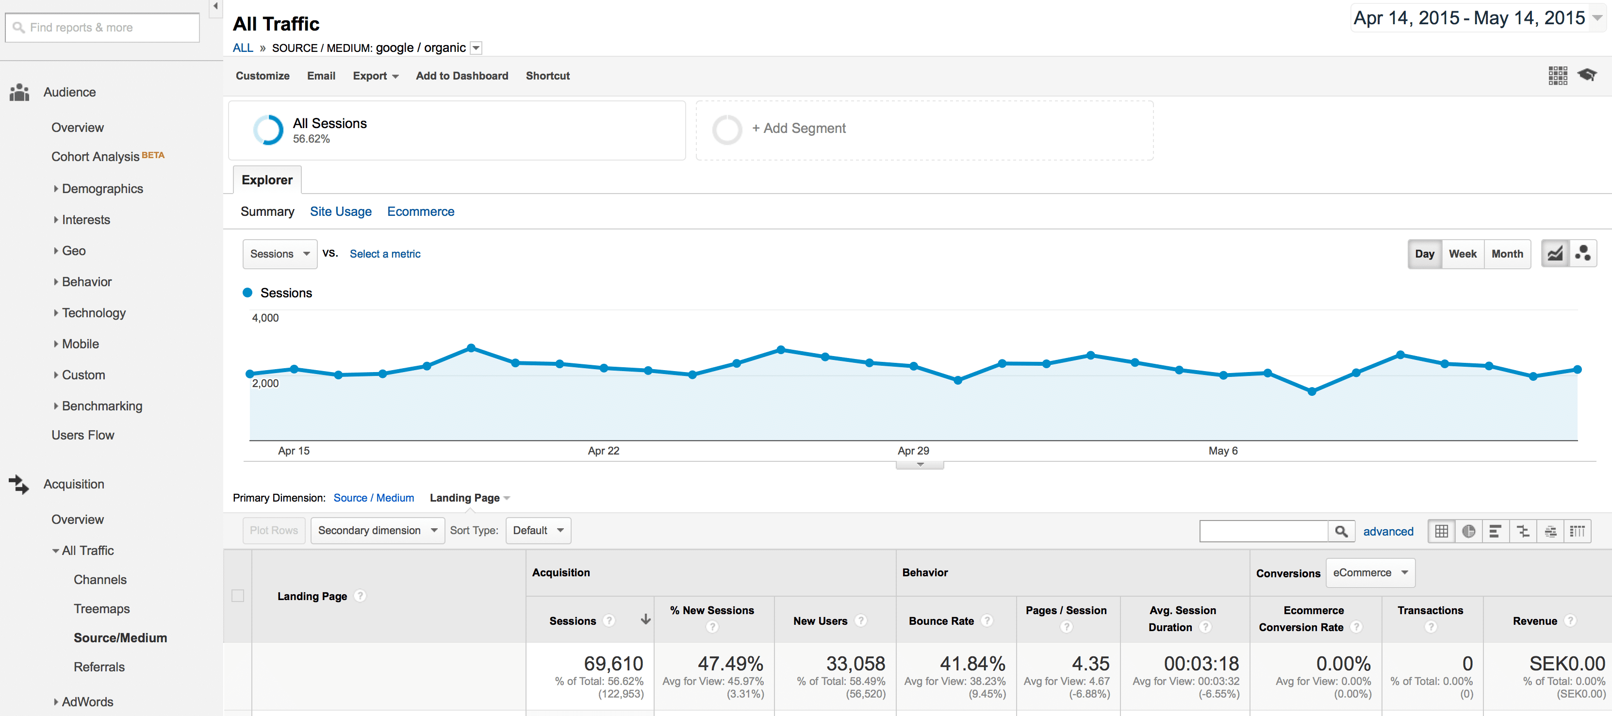This screenshot has width=1612, height=716.
Task: Set chart granularity to Week
Action: pos(1463,254)
